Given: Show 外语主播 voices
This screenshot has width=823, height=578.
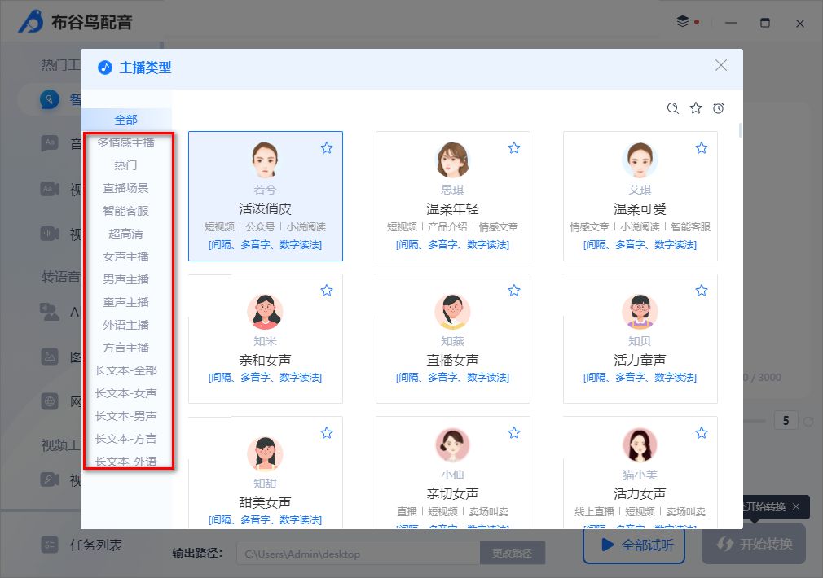Looking at the screenshot, I should click(126, 325).
